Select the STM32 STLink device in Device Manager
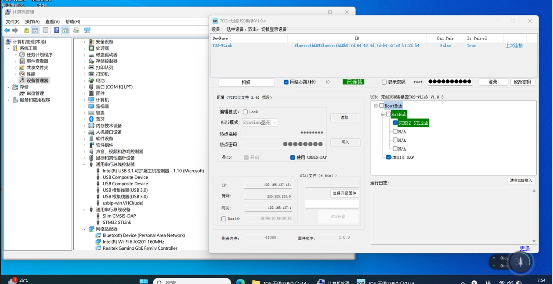Screen dimensions: 553x284 click(117, 223)
